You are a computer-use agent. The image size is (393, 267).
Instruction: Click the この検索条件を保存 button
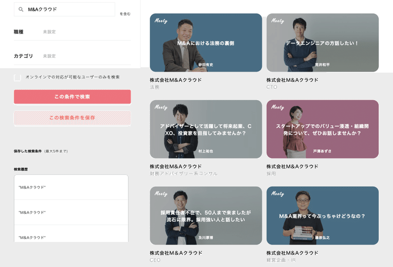pyautogui.click(x=72, y=118)
